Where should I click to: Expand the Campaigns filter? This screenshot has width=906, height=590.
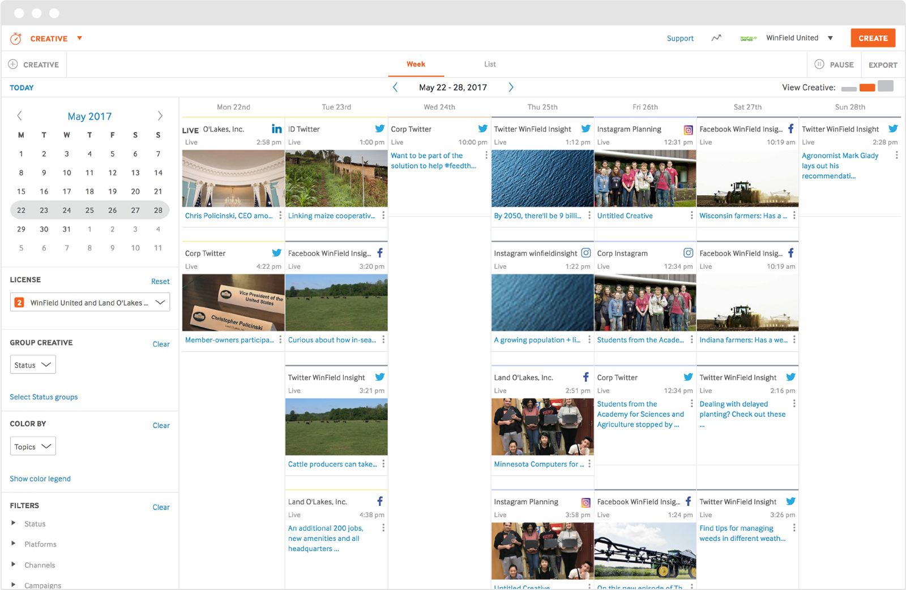point(14,585)
